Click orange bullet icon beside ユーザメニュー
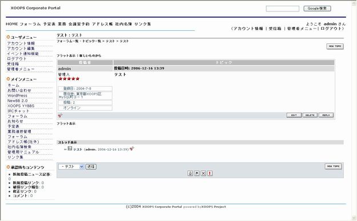This screenshot has width=357, height=221. 8,37
